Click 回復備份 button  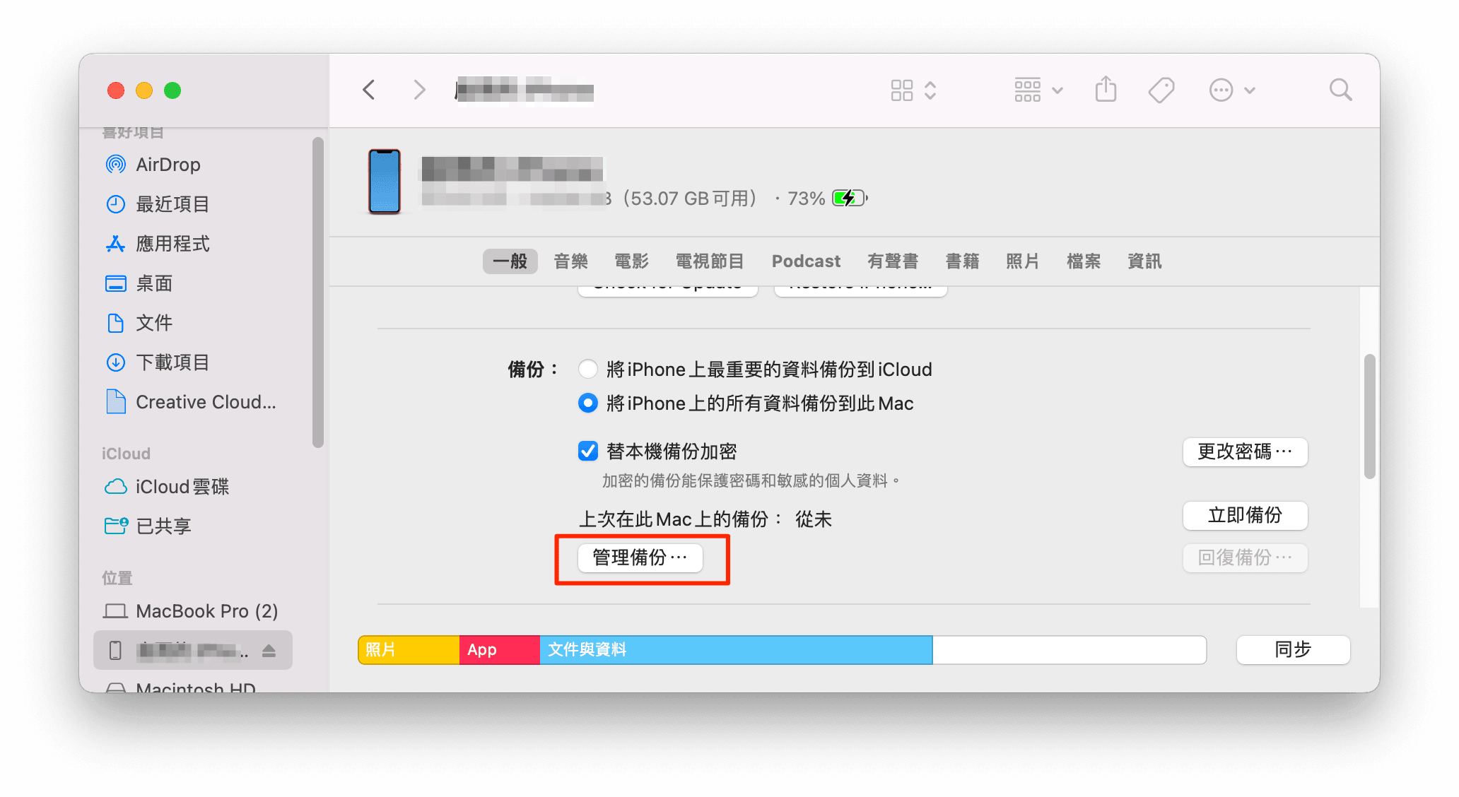click(1243, 558)
